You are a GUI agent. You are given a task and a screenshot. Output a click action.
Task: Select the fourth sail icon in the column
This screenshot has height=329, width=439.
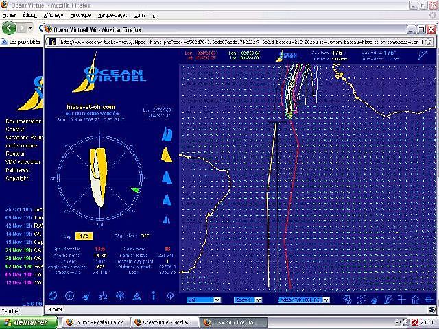167,199
